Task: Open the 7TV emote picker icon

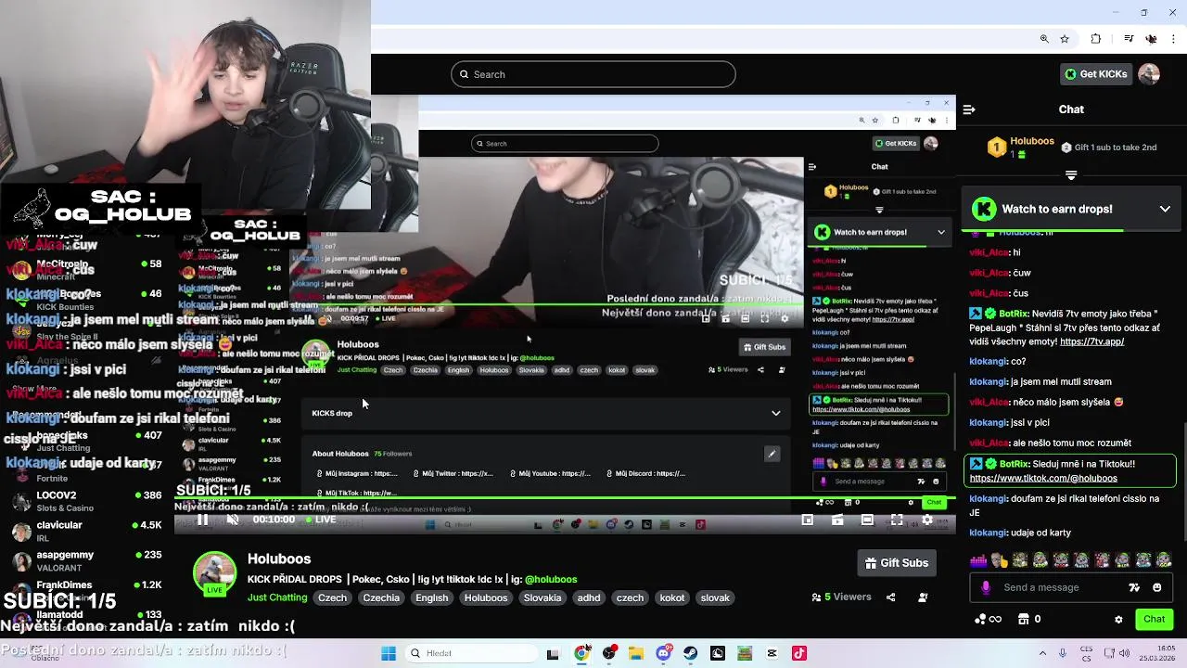Action: point(1134,587)
